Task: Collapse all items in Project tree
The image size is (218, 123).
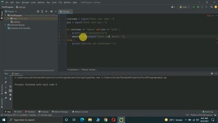Action: click(x=46, y=11)
